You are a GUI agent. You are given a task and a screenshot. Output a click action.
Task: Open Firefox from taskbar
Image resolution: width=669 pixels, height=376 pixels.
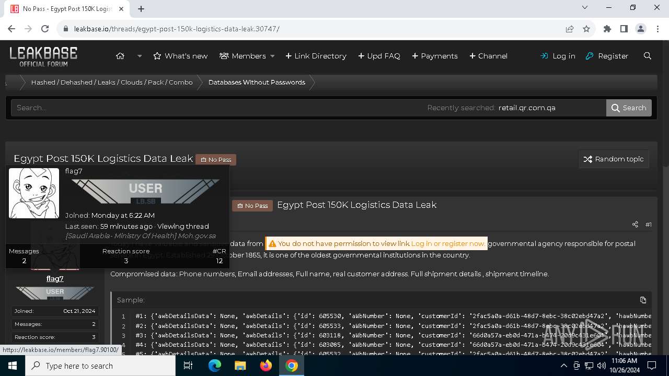(x=266, y=366)
